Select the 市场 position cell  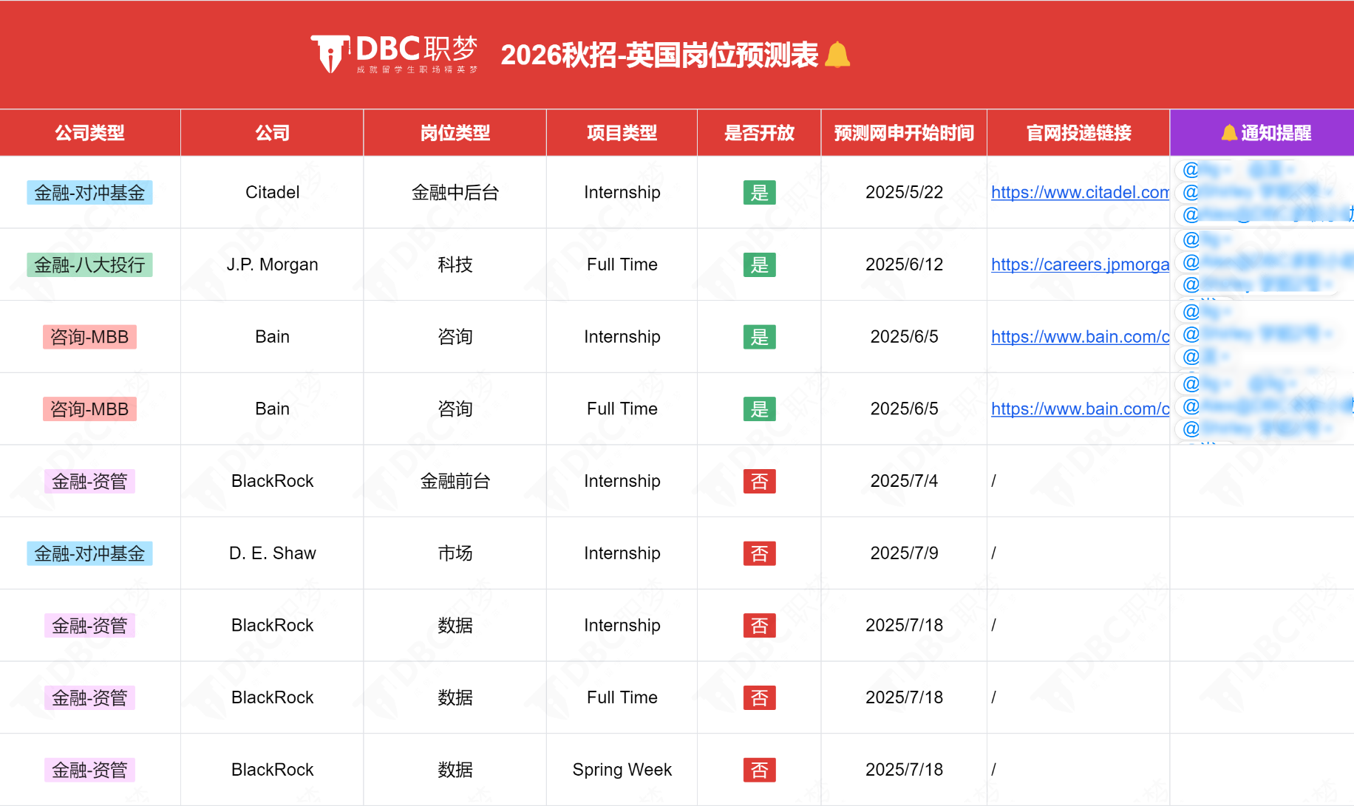coord(455,553)
